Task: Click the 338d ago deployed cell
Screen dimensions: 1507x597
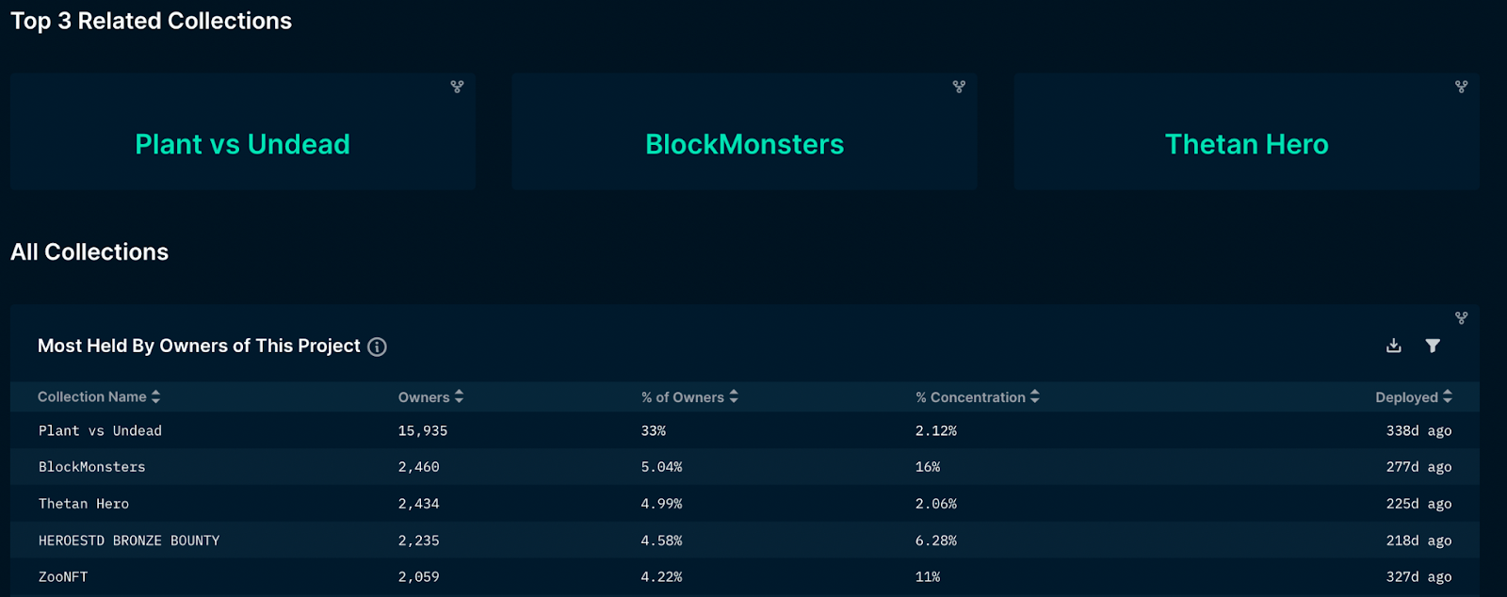Action: point(1418,430)
